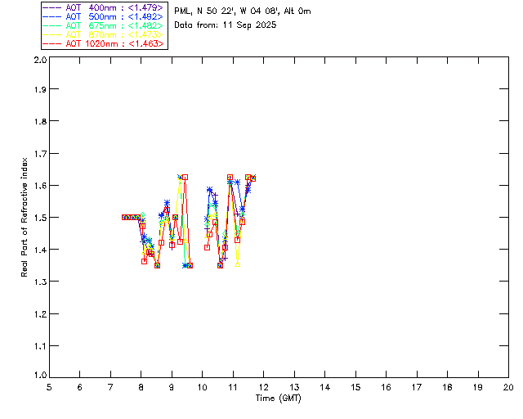This screenshot has height=419, width=523.
Task: Click the first data marker at 1.5
Action: point(124,217)
